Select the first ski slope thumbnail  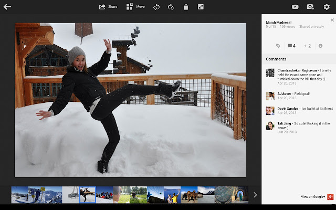click(x=20, y=195)
